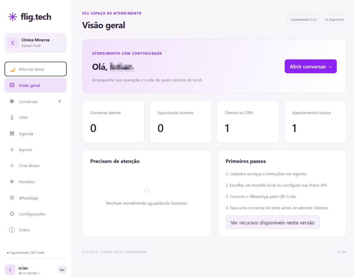This screenshot has width=354, height=277.
Task: Open the Agendamentos futuros stat card
Action: [x=315, y=122]
